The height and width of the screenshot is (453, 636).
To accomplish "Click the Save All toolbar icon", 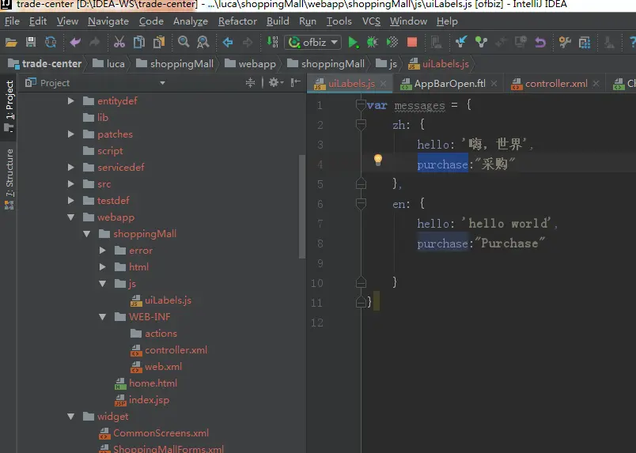I will pyautogui.click(x=31, y=42).
